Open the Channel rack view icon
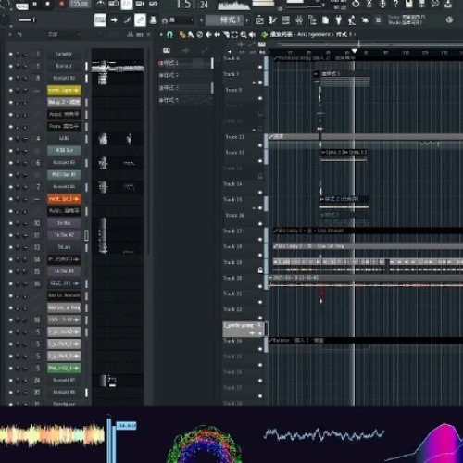463x463 pixels. click(x=286, y=20)
